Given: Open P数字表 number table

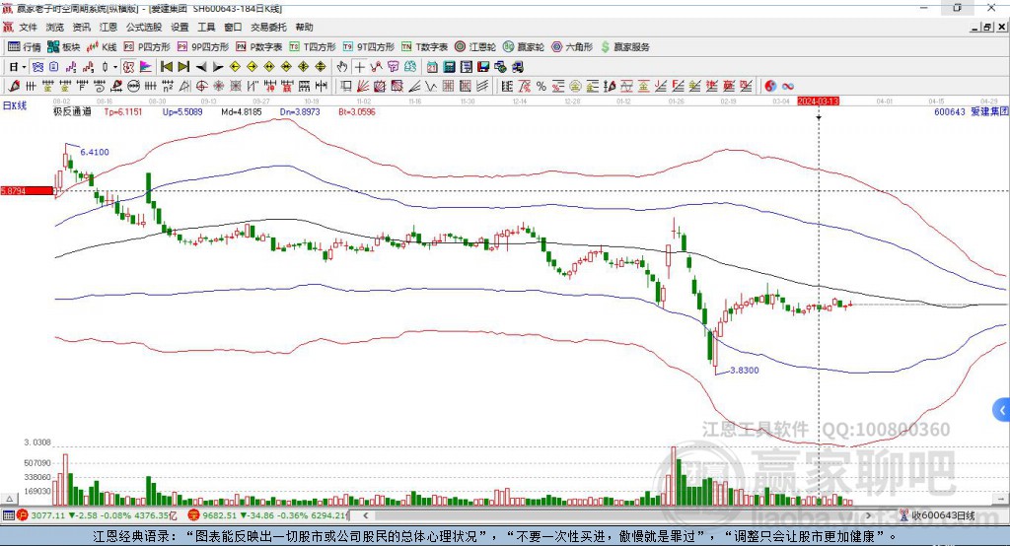Looking at the screenshot, I should pos(259,47).
